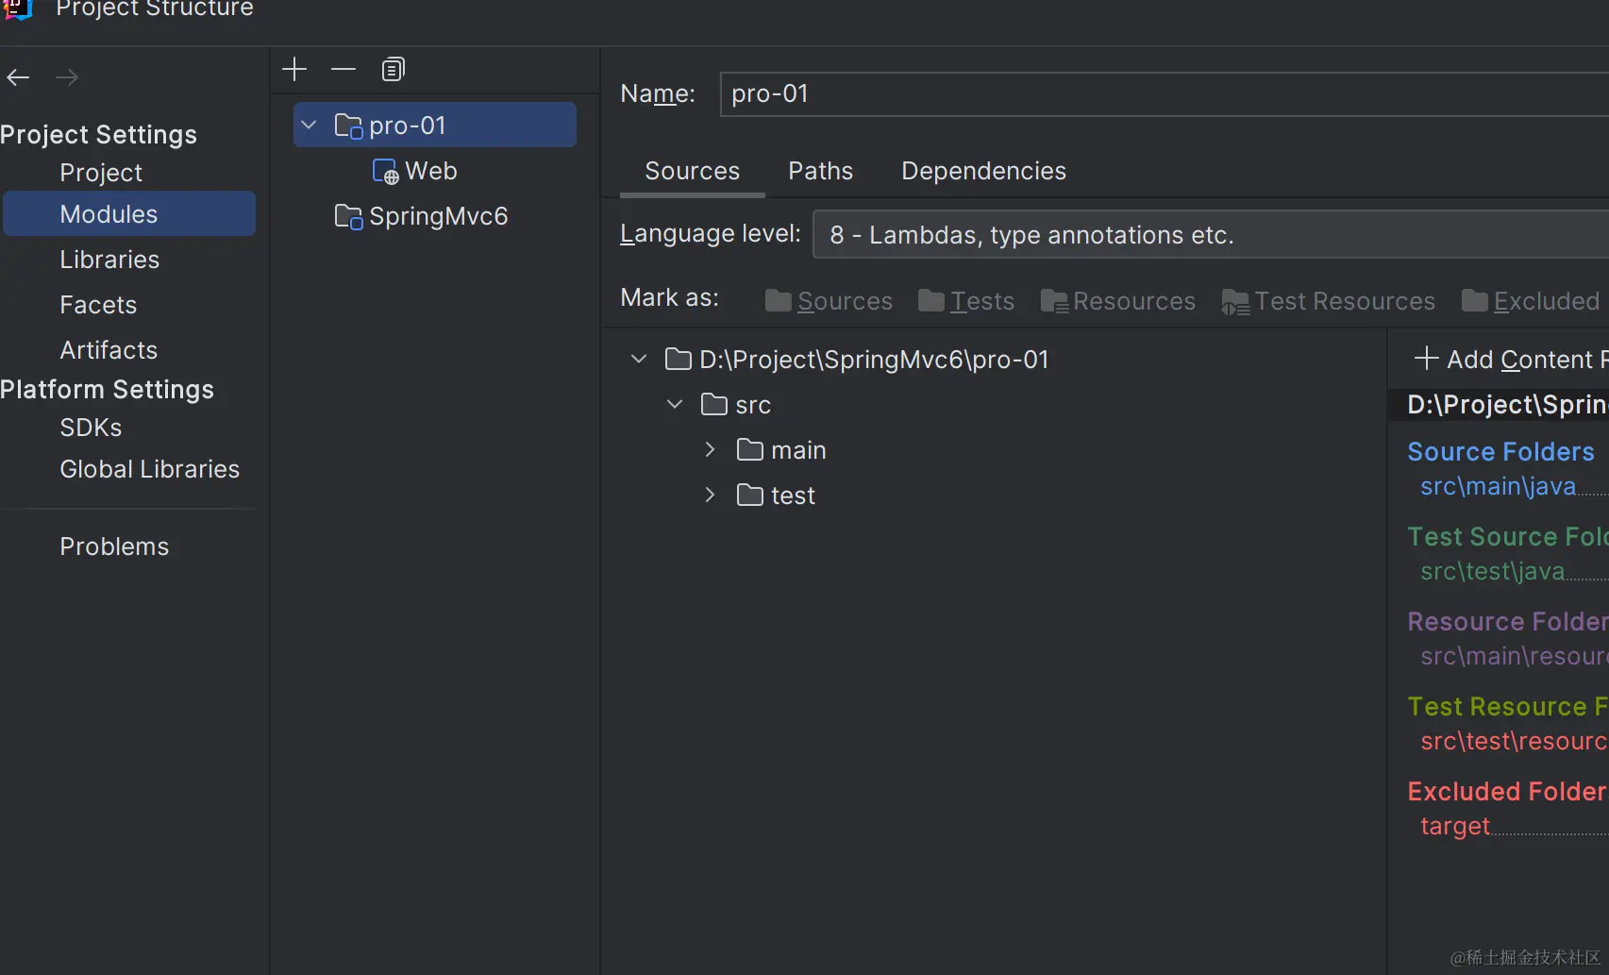Viewport: 1609px width, 975px height.
Task: Go back with the left arrow
Action: point(18,77)
